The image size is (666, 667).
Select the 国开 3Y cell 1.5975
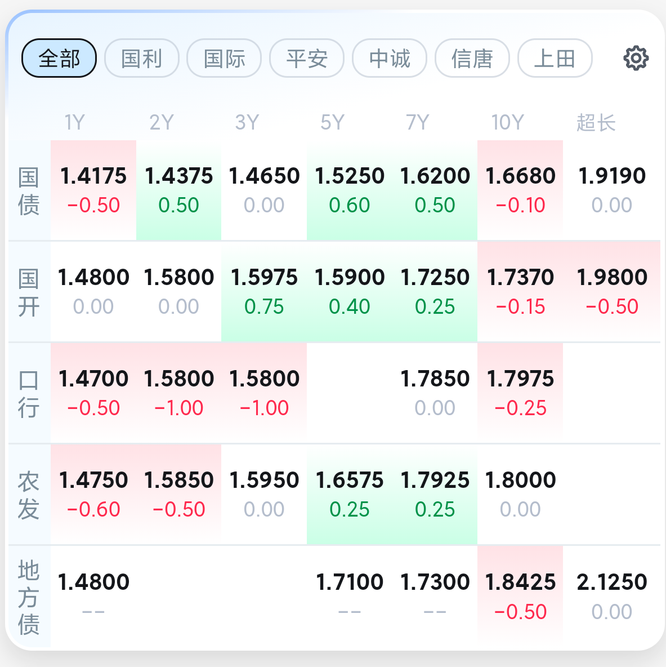tap(264, 291)
